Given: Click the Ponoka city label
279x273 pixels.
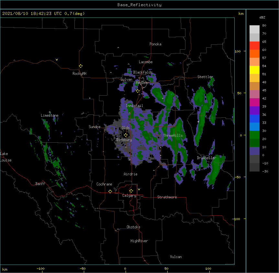Looking at the screenshot, I should pos(155,44).
